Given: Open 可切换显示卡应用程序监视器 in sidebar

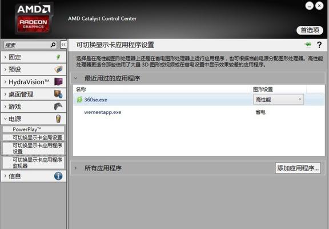Looking at the screenshot, I should [x=34, y=163].
